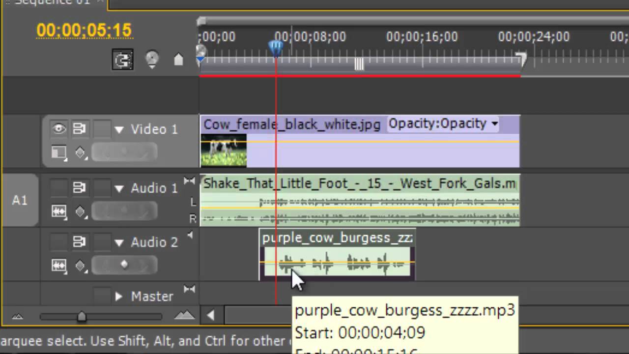Open Audio 2 waveform display style icon
Screen dimensions: 629x354
[x=59, y=265]
